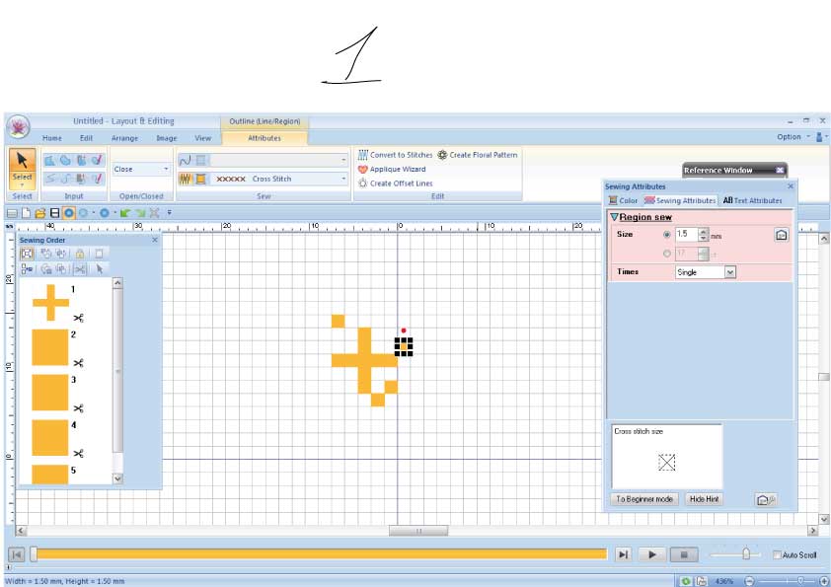
Task: Click the zigzag line stitch icon
Action: tap(185, 180)
